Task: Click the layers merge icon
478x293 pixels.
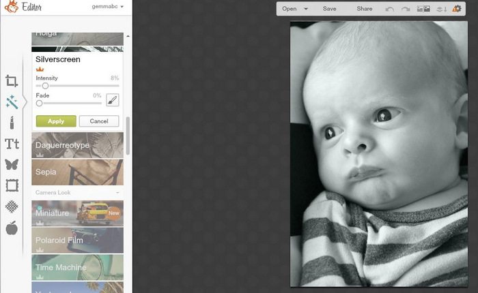Action: [442, 9]
